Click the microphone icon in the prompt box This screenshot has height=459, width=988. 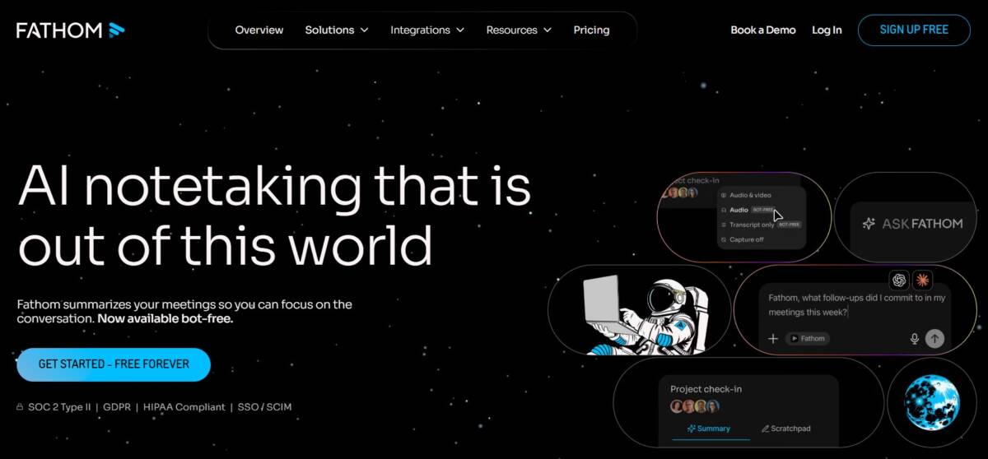pos(914,338)
